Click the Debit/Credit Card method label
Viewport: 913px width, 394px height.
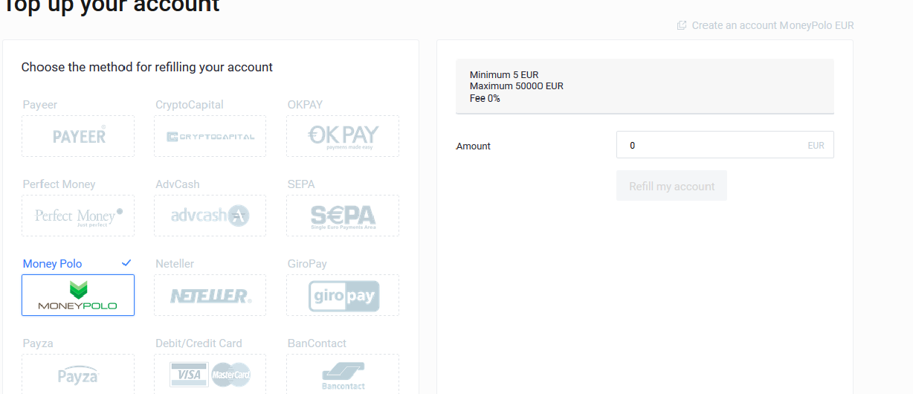[x=199, y=343]
